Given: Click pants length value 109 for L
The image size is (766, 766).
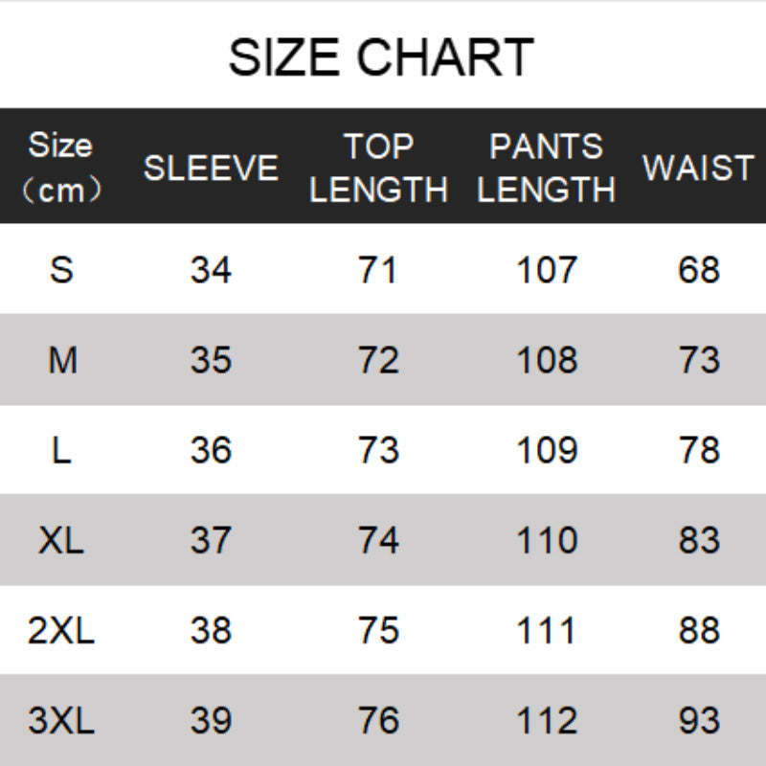Looking at the screenshot, I should (547, 450).
